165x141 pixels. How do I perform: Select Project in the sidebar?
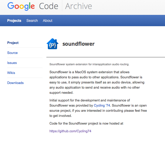[13, 43]
